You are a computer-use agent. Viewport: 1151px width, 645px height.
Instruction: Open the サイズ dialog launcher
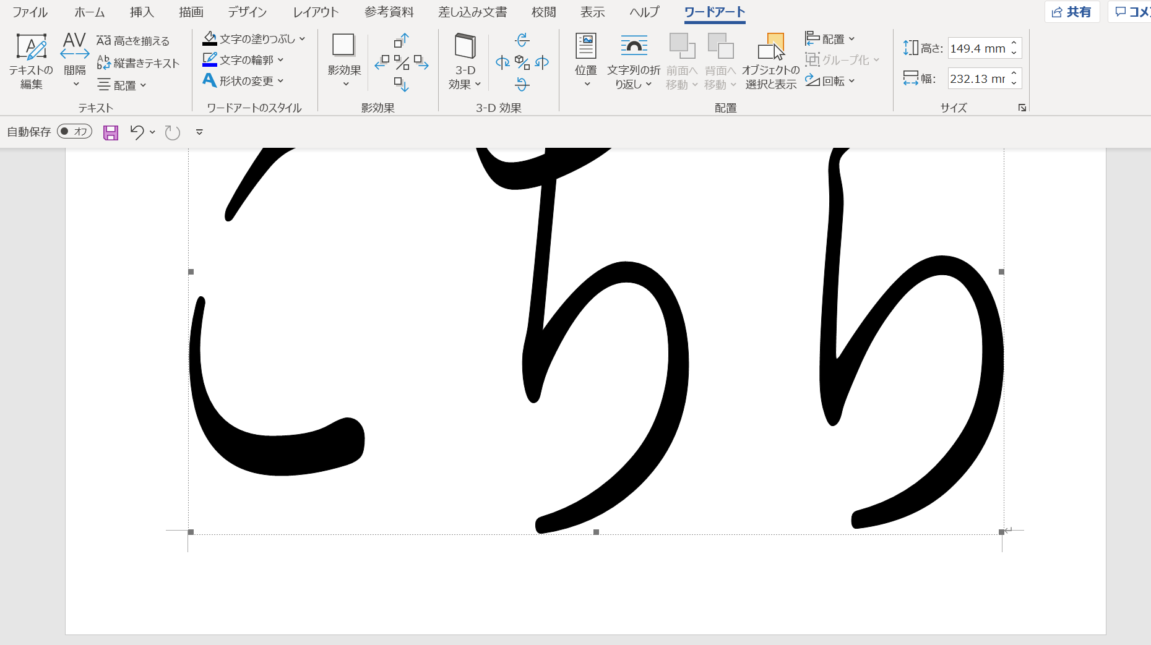(1022, 108)
